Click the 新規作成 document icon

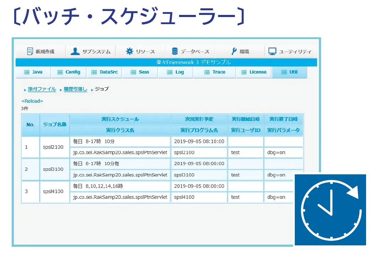click(30, 51)
